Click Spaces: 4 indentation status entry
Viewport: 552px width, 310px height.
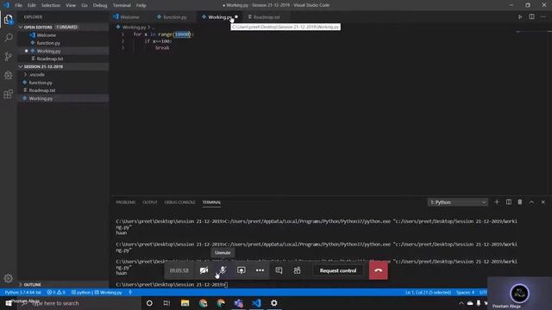tap(466, 293)
